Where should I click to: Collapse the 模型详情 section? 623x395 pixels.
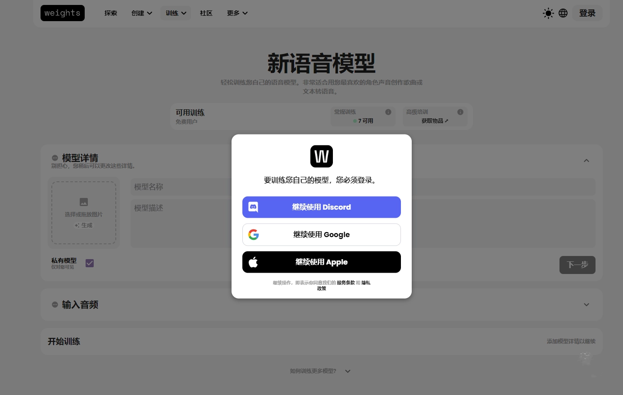click(x=586, y=161)
